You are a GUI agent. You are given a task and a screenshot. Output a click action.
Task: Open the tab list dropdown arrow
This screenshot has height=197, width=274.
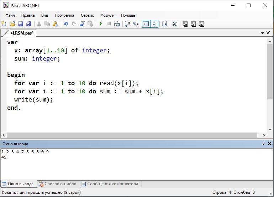(x=262, y=33)
